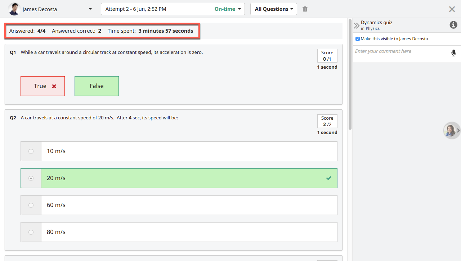This screenshot has width=461, height=261.
Task: Edit the Q2 score box
Action: tap(327, 121)
